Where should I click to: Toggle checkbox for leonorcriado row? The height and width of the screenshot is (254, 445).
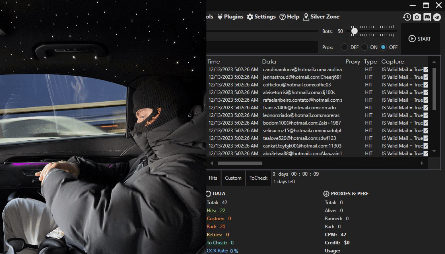[x=426, y=115]
